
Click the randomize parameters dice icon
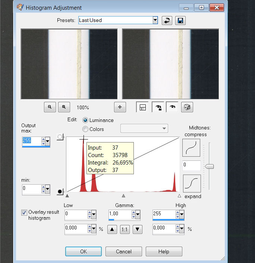pos(187,107)
